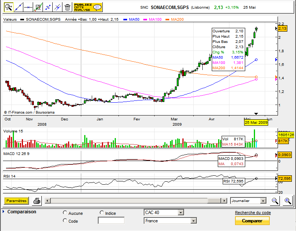Select the Indice radio button
The height and width of the screenshot is (231, 296).
coord(102,213)
